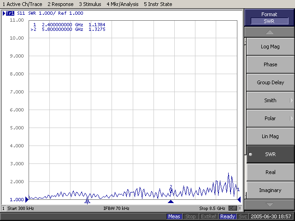Click the right reference position triangle on graph
Viewport: 295px width, 221px height.
(239, 199)
